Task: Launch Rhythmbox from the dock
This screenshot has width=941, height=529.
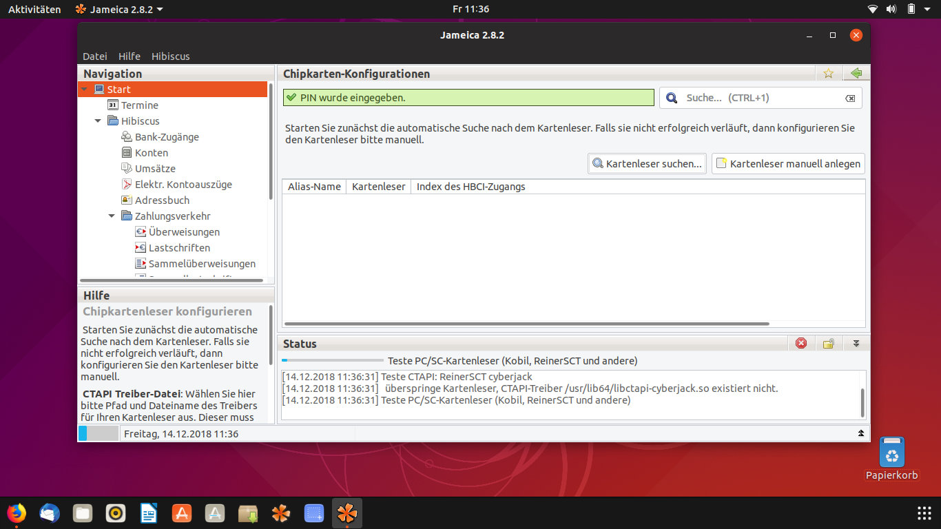Action: pos(116,513)
